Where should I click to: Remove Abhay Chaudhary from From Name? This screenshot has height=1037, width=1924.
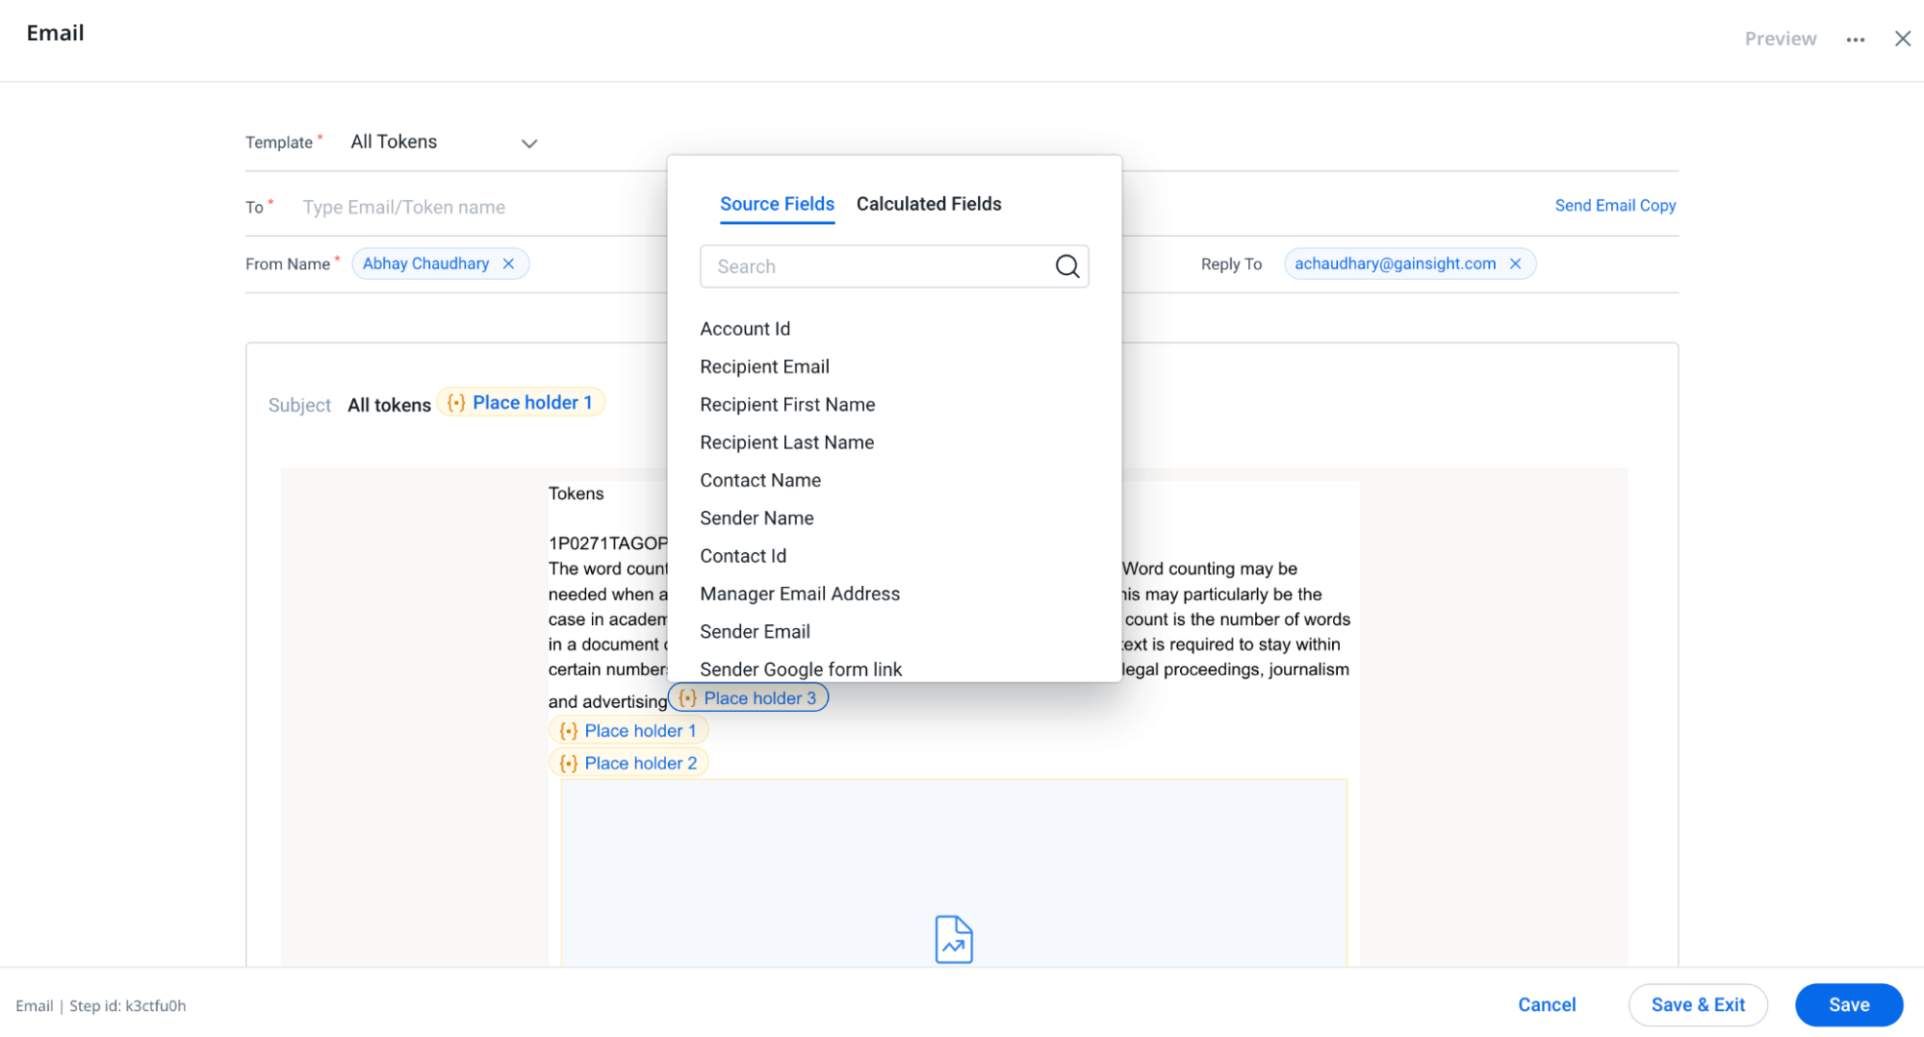[x=508, y=264]
